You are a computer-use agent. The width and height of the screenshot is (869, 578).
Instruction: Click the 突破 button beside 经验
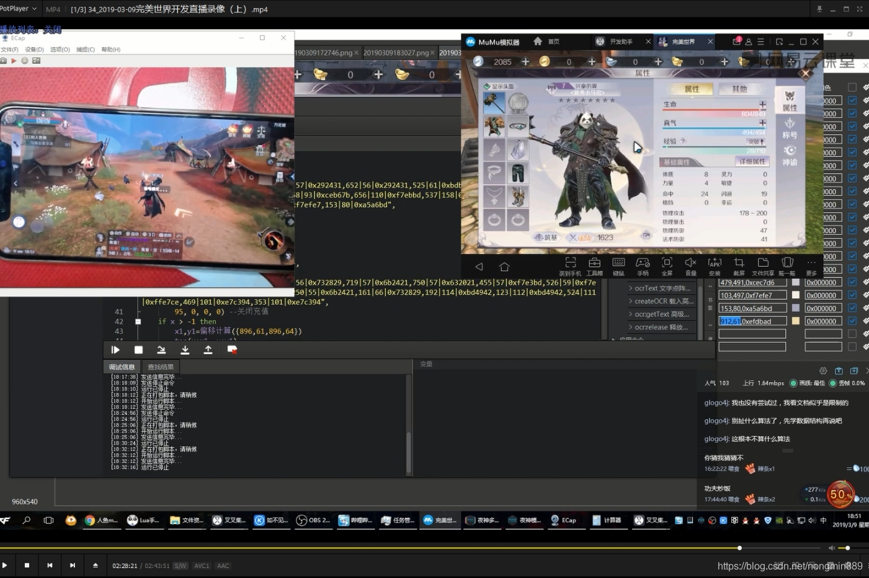[x=757, y=141]
